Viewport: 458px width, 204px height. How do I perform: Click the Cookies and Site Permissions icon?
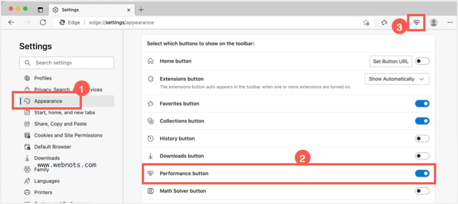(27, 135)
